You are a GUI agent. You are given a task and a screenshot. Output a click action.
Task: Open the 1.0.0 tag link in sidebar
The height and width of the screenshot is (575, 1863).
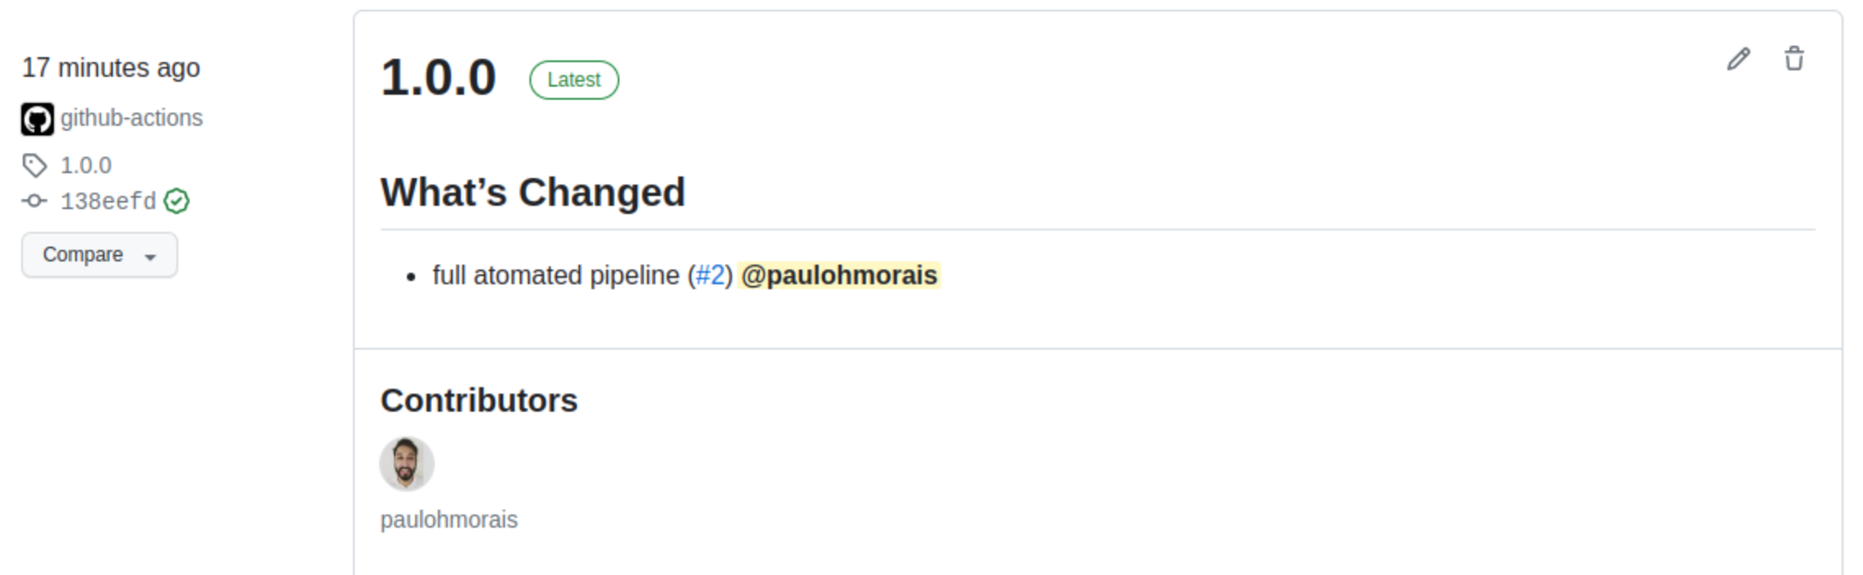pyautogui.click(x=86, y=166)
